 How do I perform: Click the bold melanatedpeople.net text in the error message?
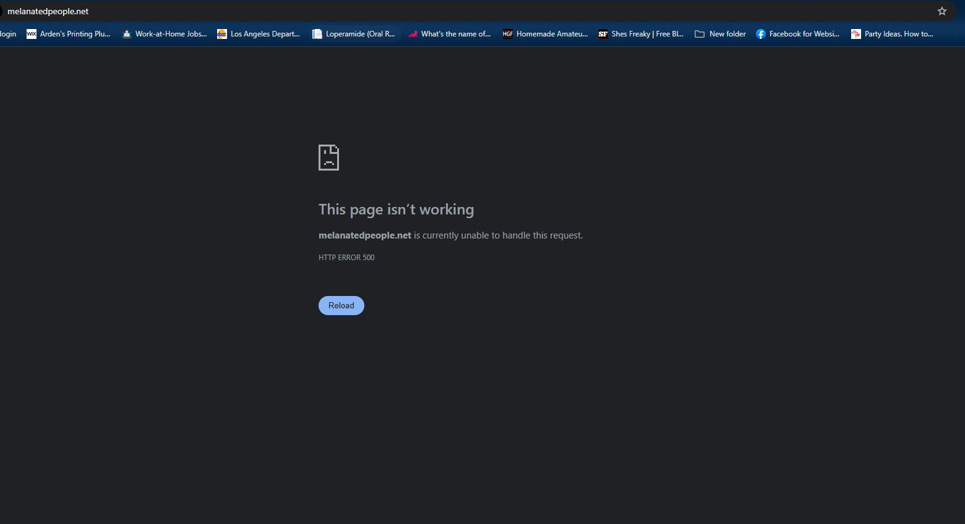364,235
